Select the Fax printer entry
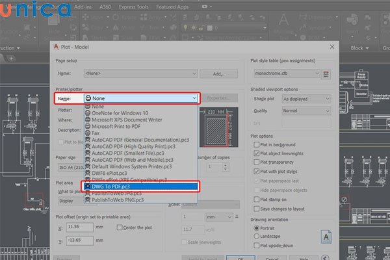Image resolution: width=390 pixels, height=260 pixels. 141,133
